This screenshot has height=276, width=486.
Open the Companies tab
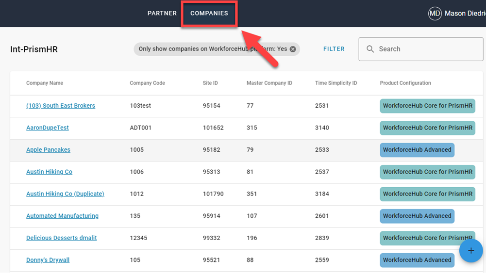[209, 14]
